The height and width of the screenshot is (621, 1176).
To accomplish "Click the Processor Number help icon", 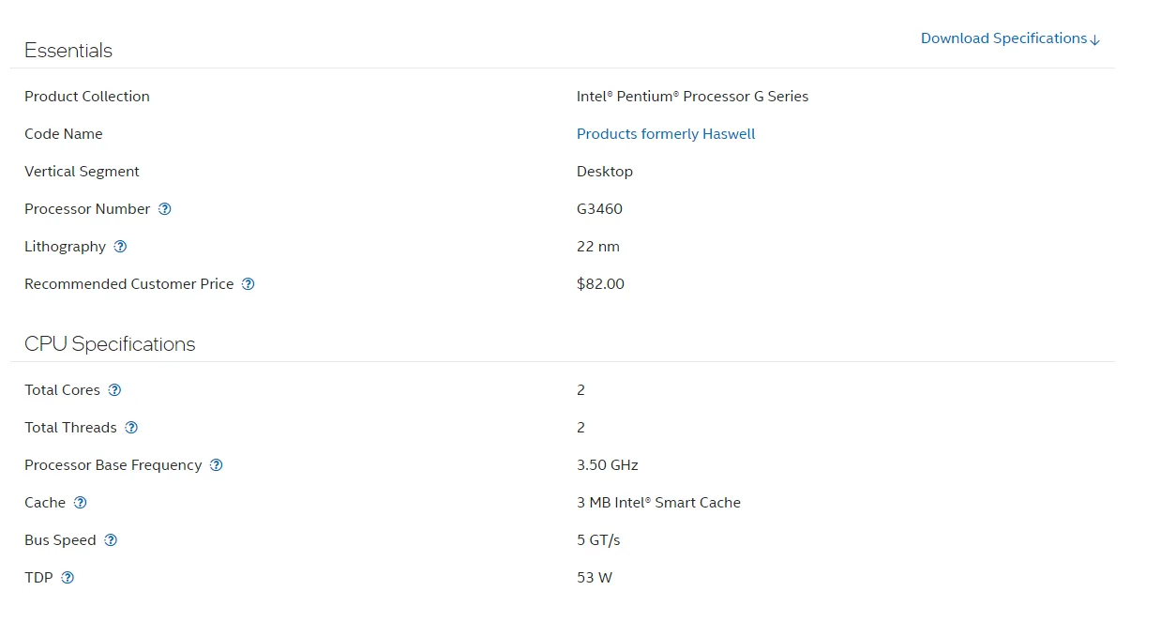I will pyautogui.click(x=165, y=209).
